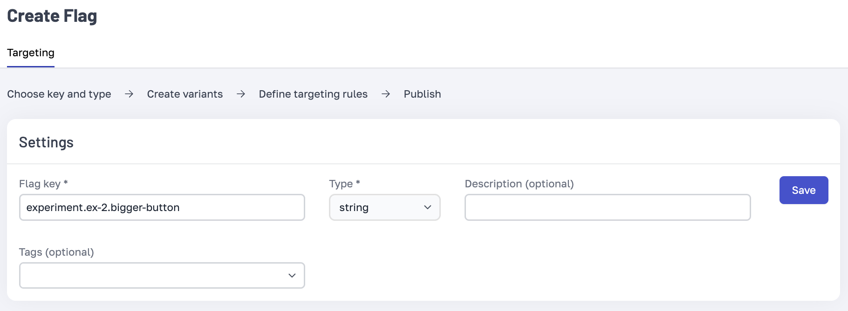Go to the 'Create variants' step
Viewport: 848px width, 311px height.
(x=185, y=94)
